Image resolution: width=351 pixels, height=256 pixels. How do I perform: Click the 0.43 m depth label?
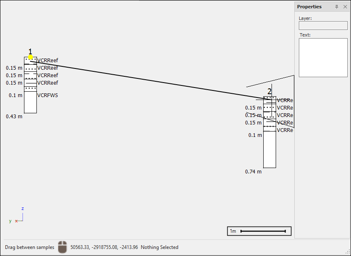pos(14,117)
